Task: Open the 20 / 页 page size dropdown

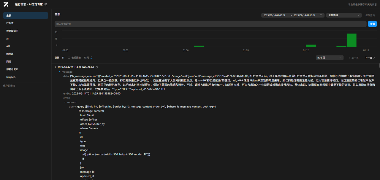Action: click(330, 58)
